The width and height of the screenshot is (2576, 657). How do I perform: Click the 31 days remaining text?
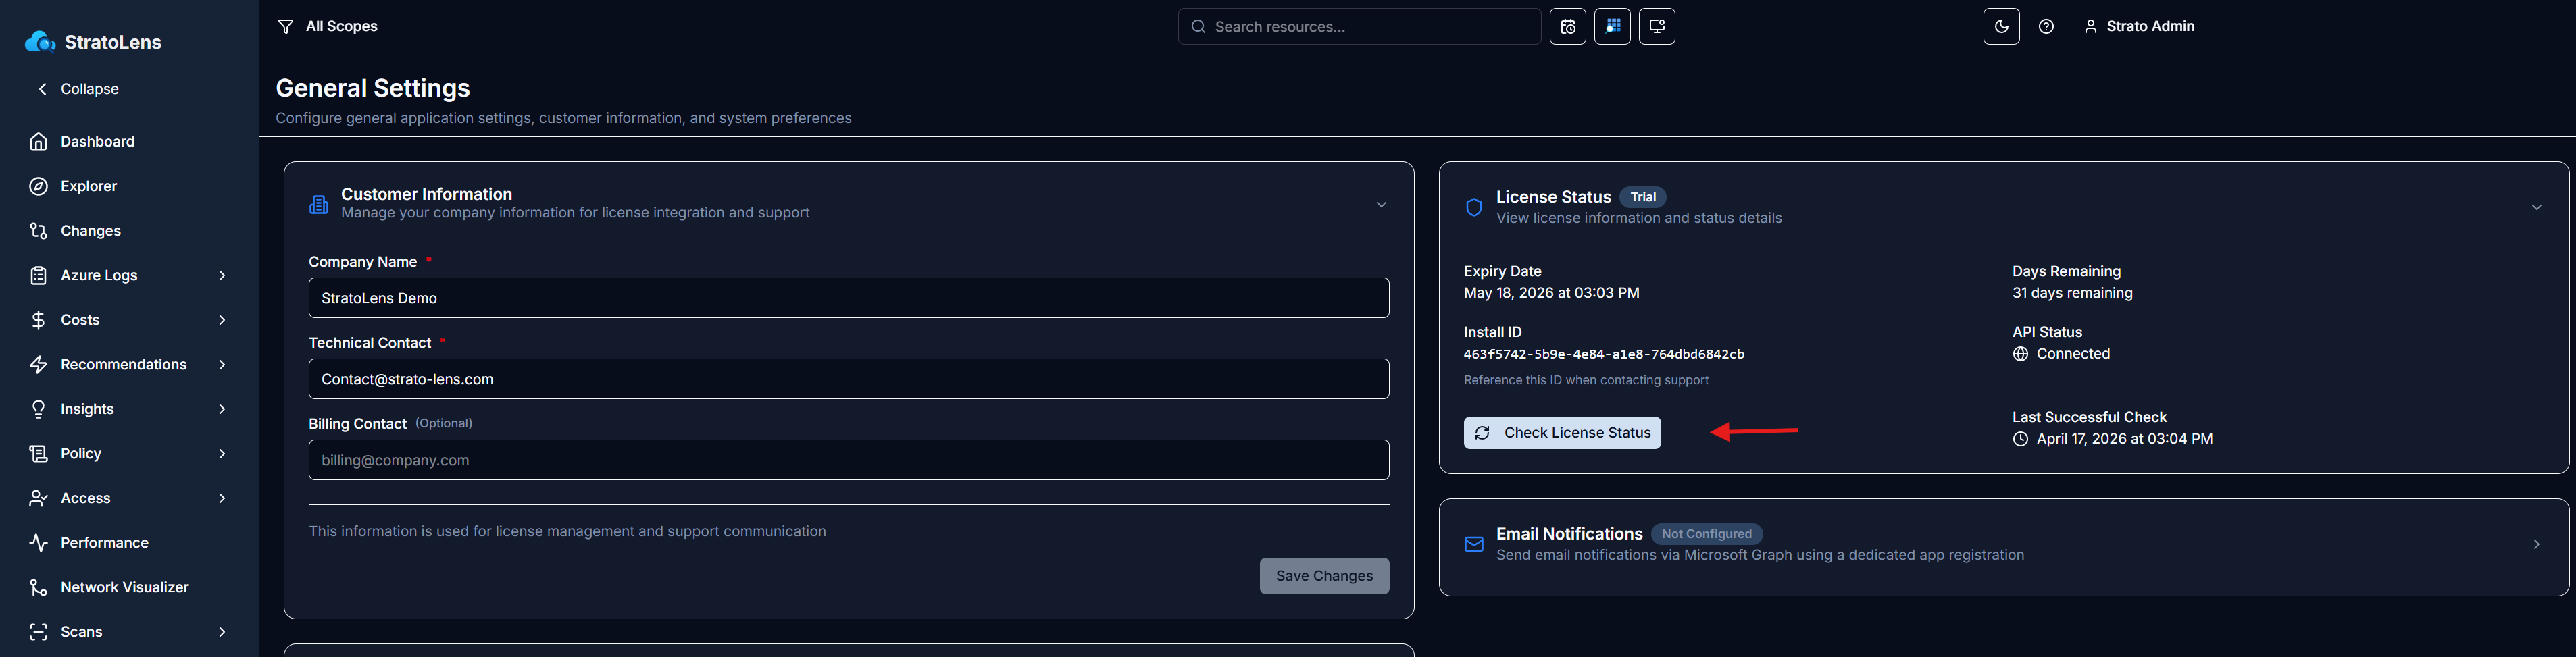2072,293
